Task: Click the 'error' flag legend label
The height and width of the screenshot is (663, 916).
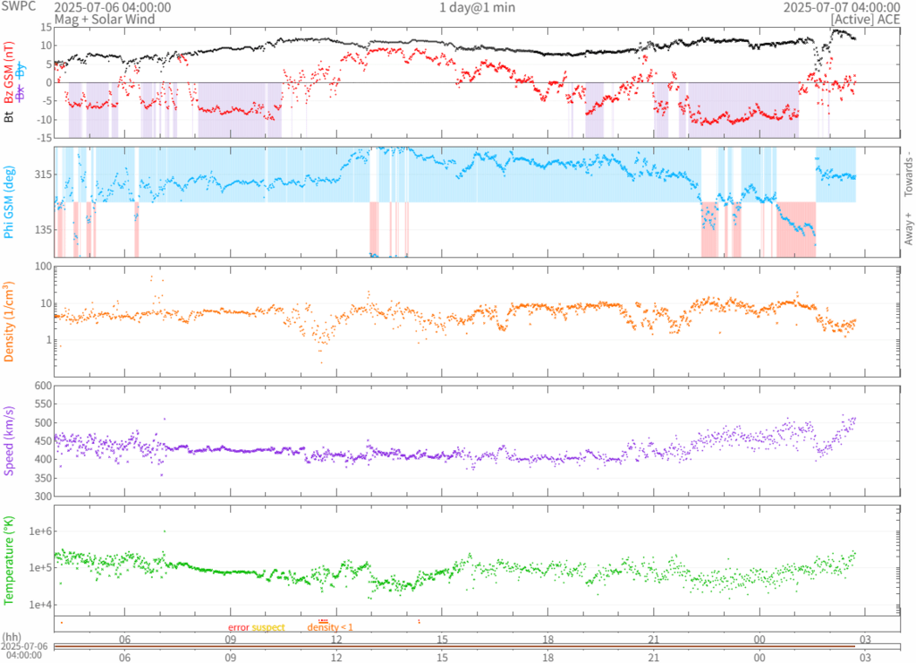Action: [238, 627]
